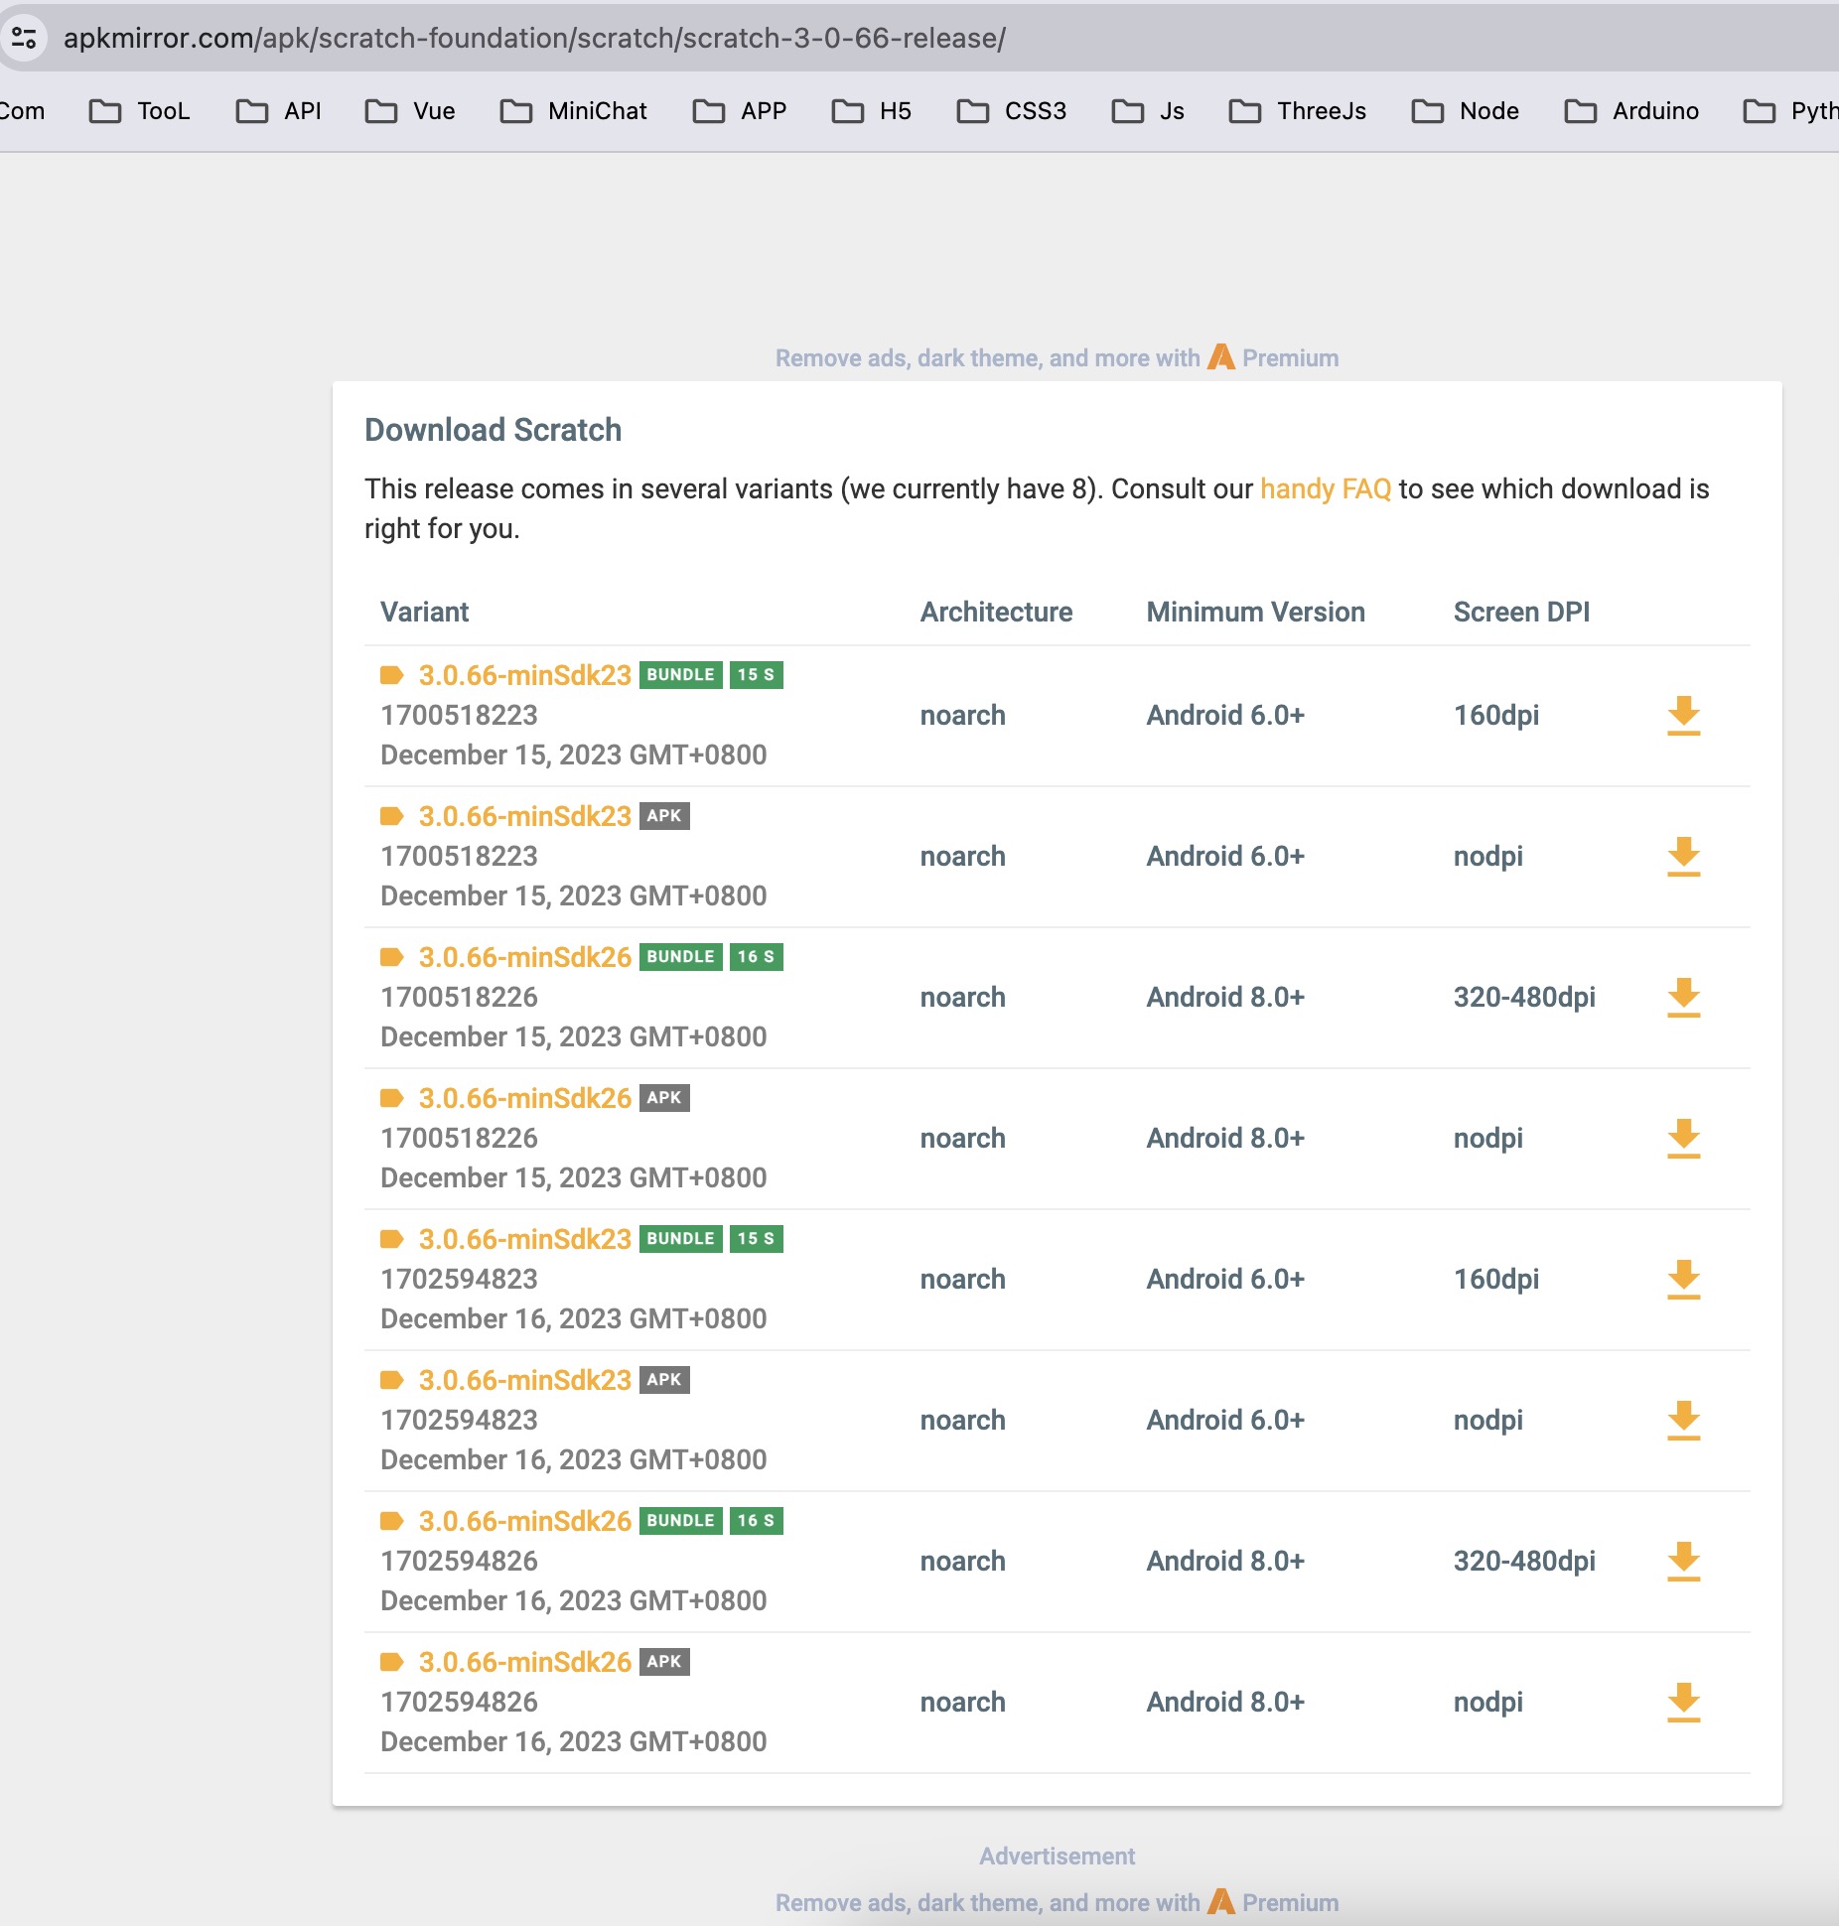This screenshot has width=1839, height=1926.
Task: Click Premium link above download table
Action: (1289, 357)
